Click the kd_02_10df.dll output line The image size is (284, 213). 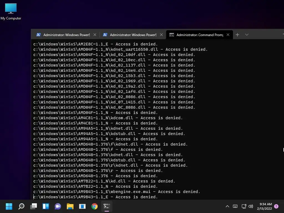click(114, 55)
